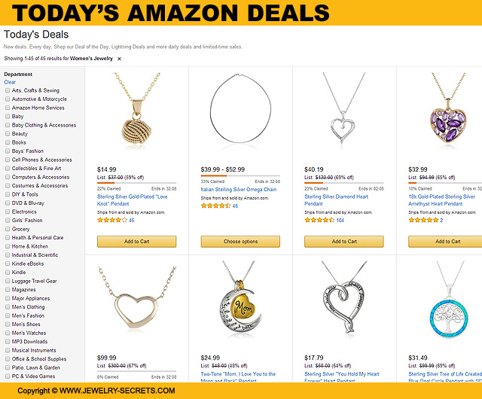Tick the Men's Watches checkbox
The image size is (482, 399).
tap(8, 333)
